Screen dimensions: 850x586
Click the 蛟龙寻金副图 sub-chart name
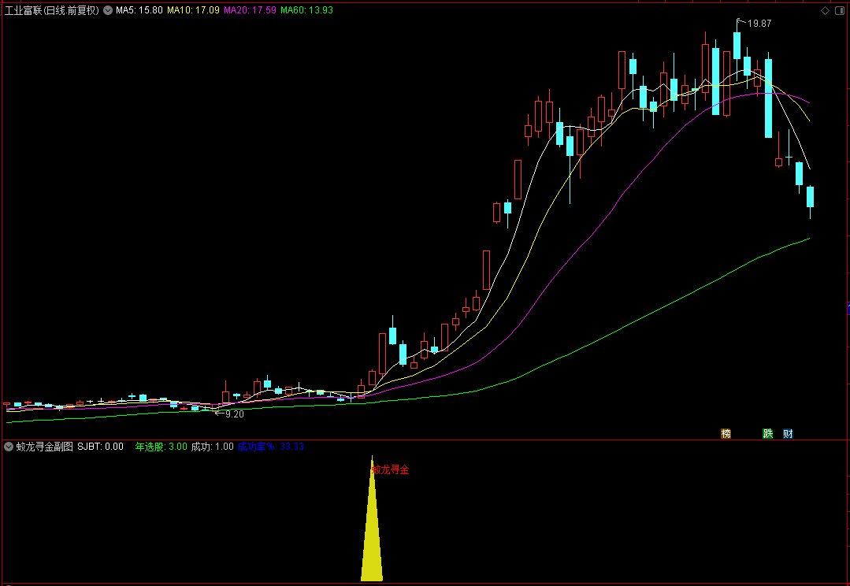(44, 447)
